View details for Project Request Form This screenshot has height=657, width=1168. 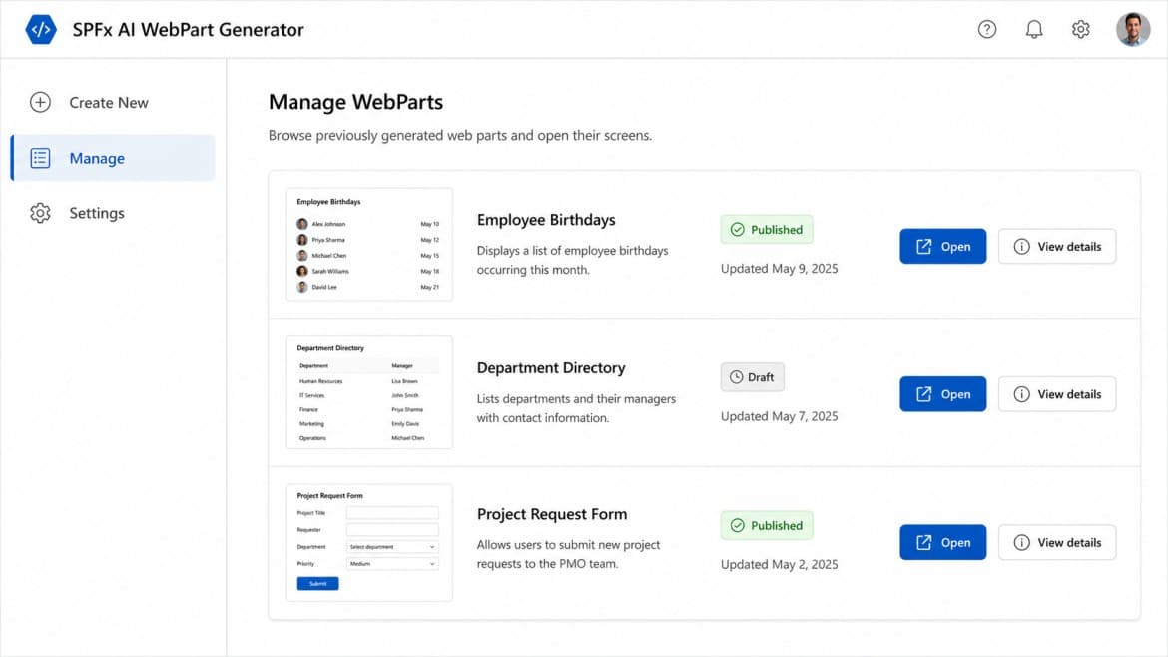1057,542
